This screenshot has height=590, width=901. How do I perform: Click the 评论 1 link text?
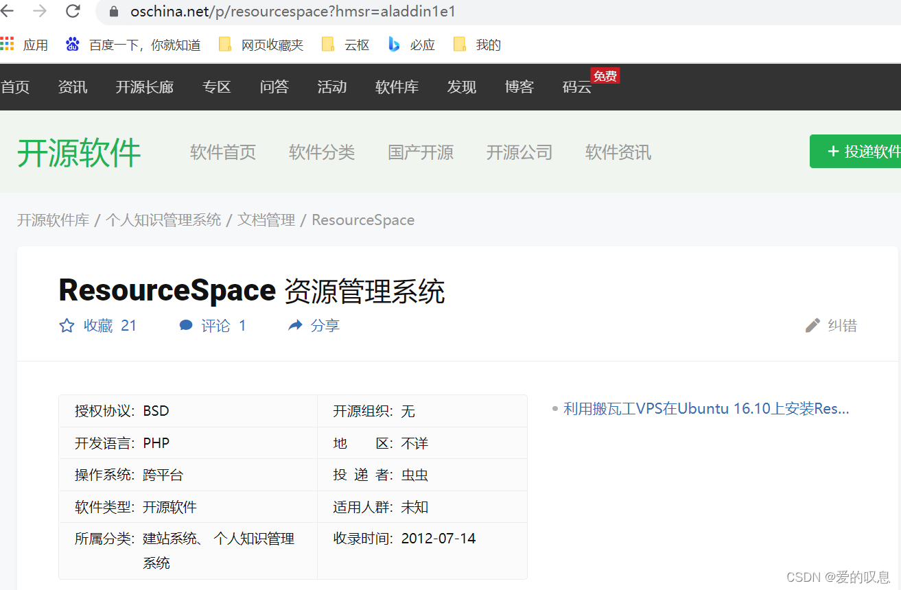tap(224, 326)
